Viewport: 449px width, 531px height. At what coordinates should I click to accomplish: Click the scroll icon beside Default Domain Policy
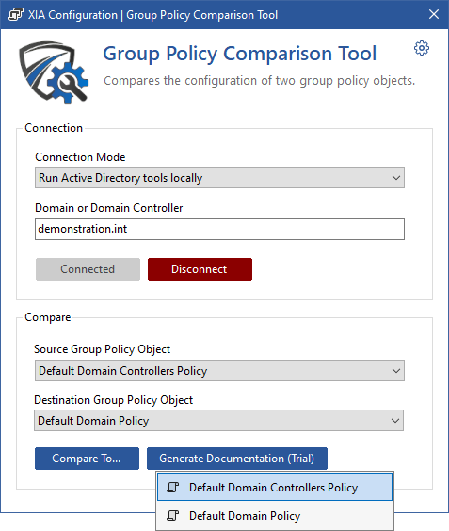(172, 515)
